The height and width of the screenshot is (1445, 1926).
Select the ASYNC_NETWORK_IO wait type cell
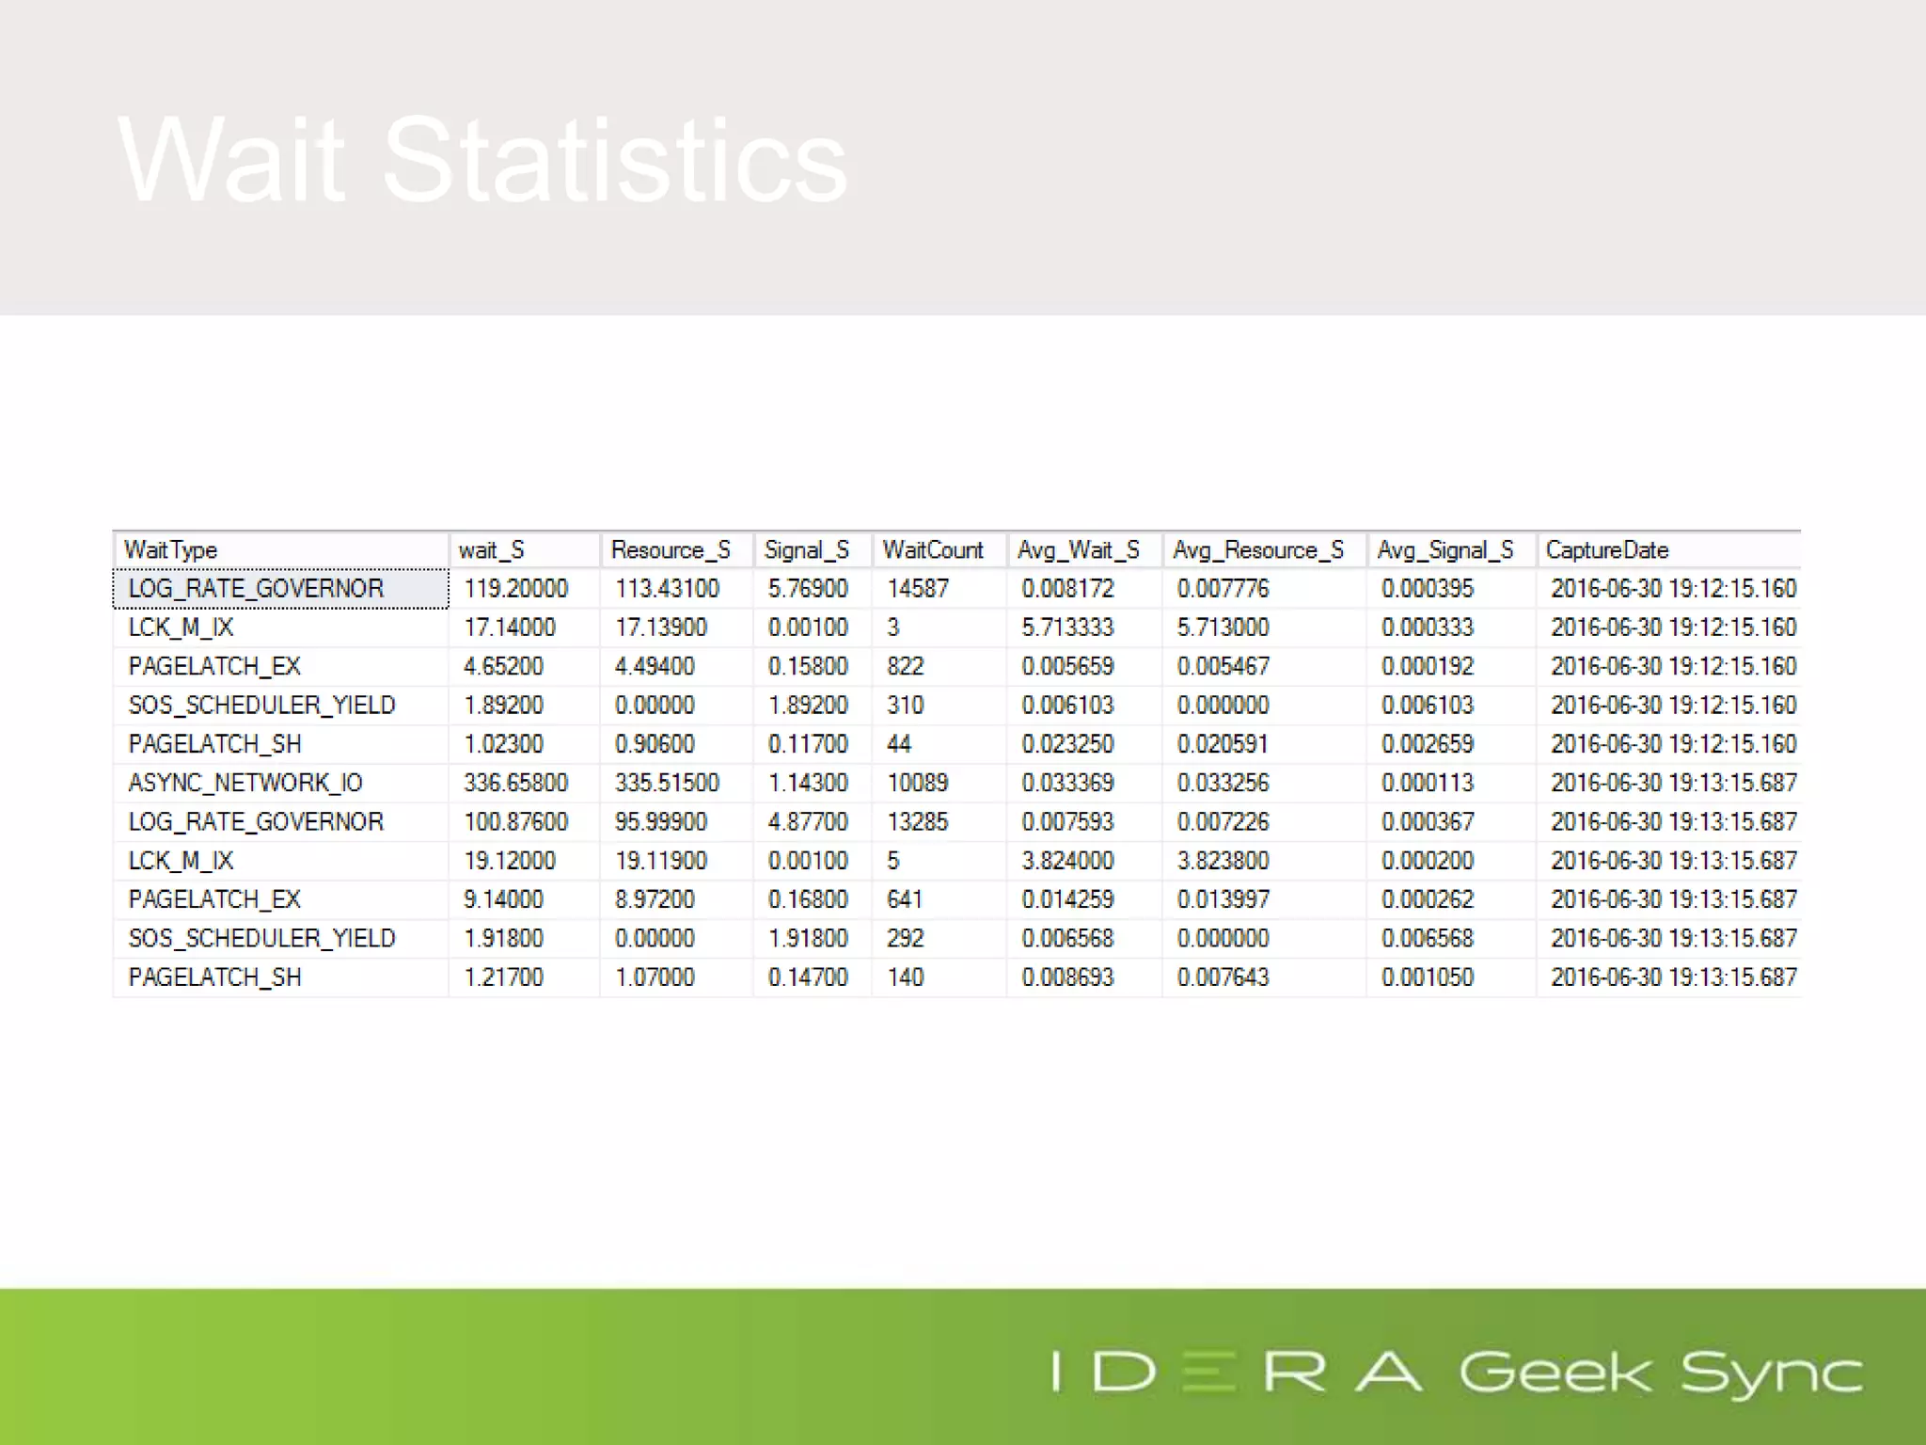(x=245, y=783)
